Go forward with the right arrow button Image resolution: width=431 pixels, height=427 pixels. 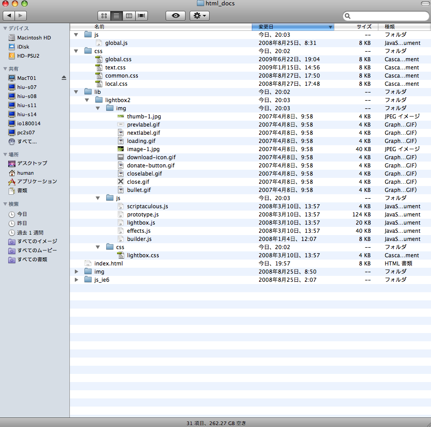pyautogui.click(x=20, y=16)
